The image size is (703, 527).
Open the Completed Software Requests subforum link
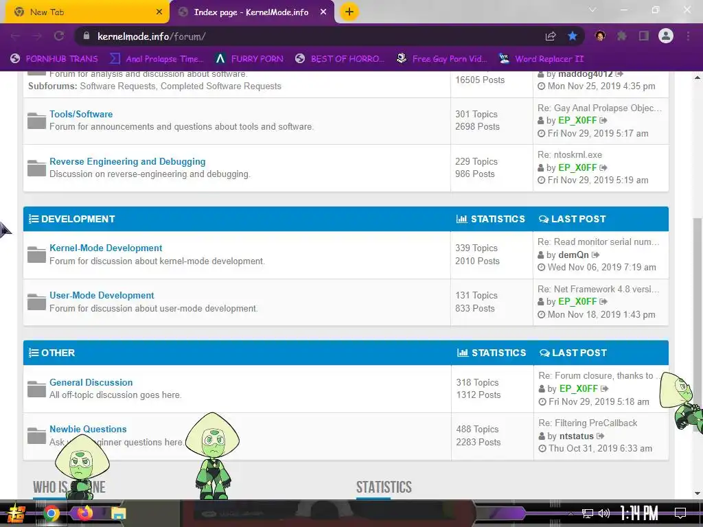click(221, 86)
